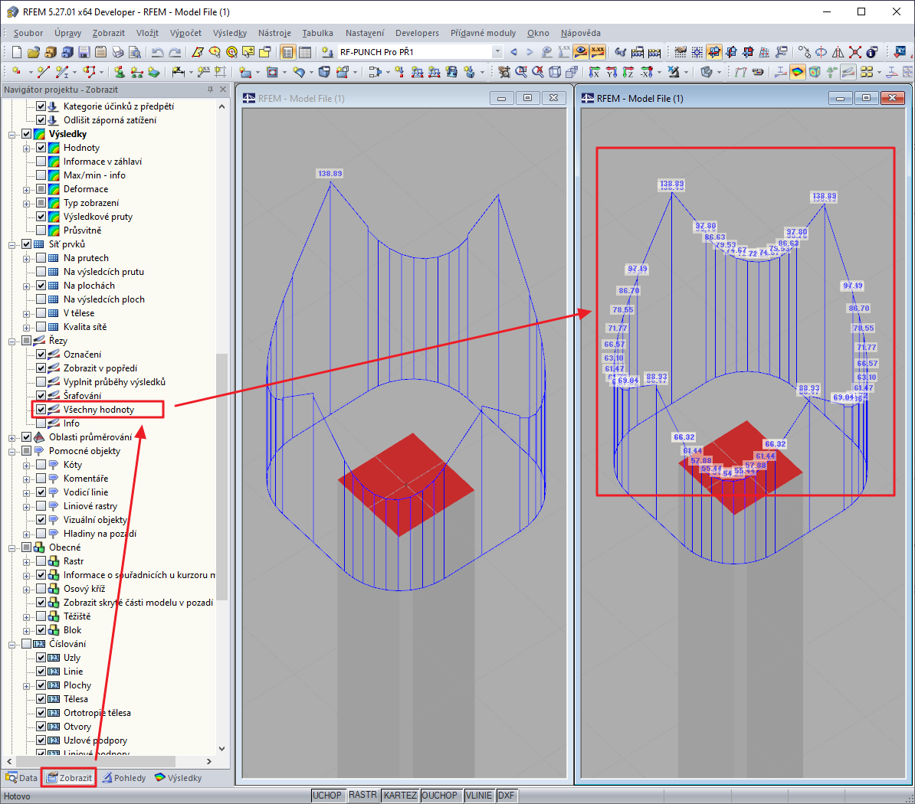Toggle KARTEZ mode in status bar
The width and height of the screenshot is (915, 804).
pyautogui.click(x=400, y=796)
